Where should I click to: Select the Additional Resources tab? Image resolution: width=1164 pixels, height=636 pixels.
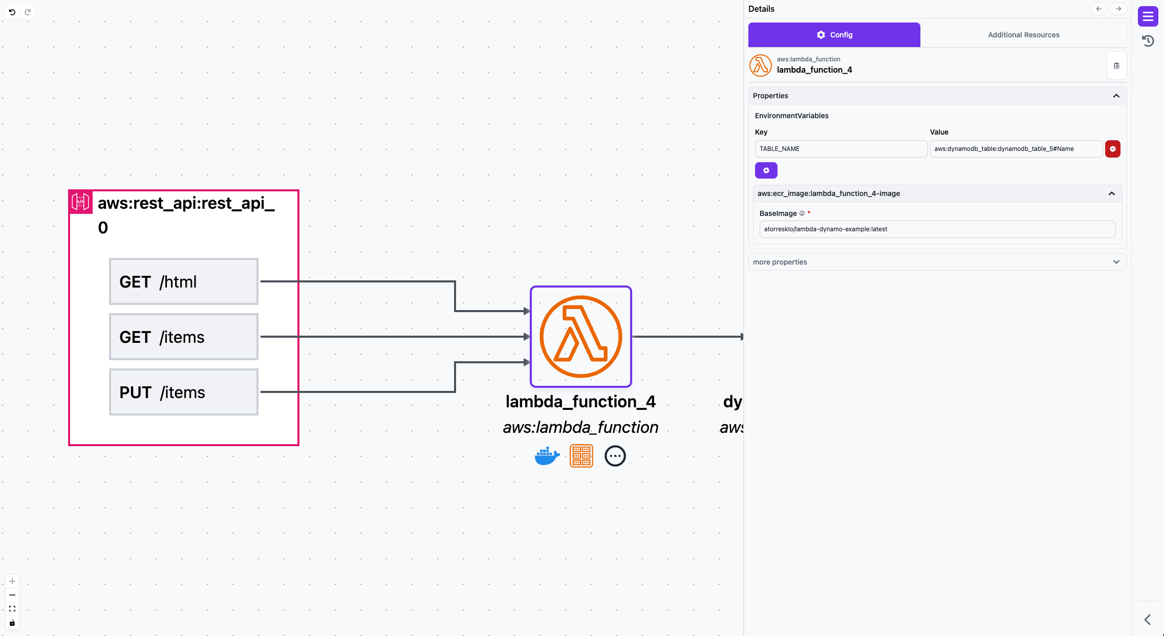1023,34
